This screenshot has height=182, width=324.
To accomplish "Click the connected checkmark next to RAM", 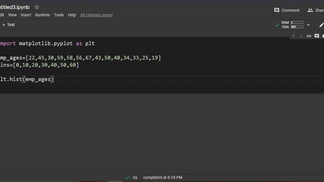I will click(x=277, y=25).
